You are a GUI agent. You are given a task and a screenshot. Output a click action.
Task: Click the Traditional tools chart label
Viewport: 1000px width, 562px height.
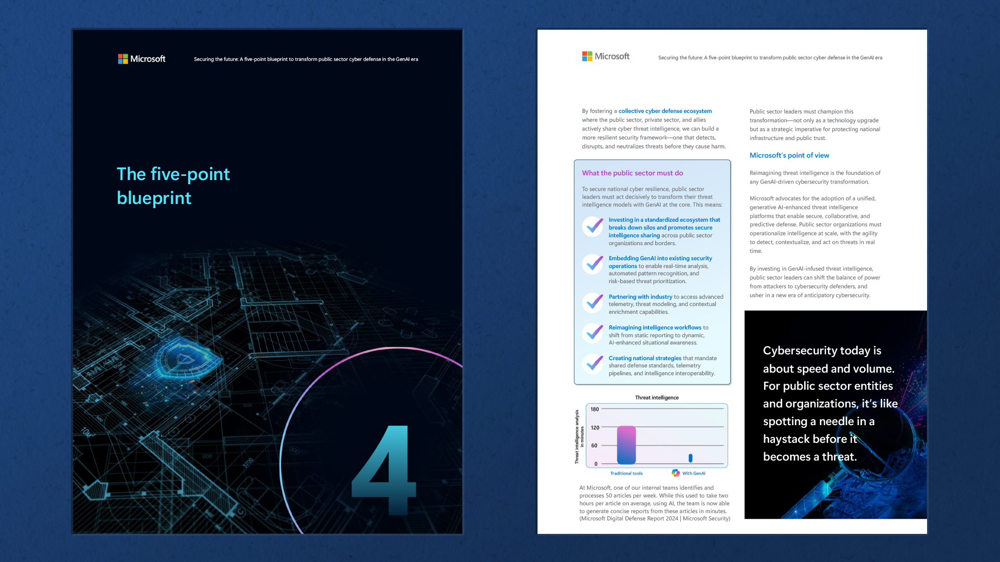626,474
